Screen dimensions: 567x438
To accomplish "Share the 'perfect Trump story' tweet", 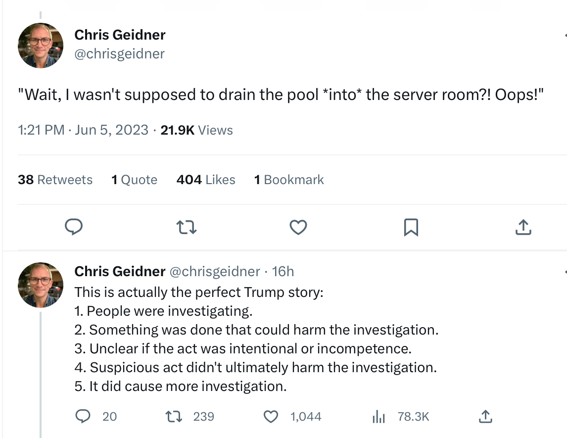I will click(485, 417).
